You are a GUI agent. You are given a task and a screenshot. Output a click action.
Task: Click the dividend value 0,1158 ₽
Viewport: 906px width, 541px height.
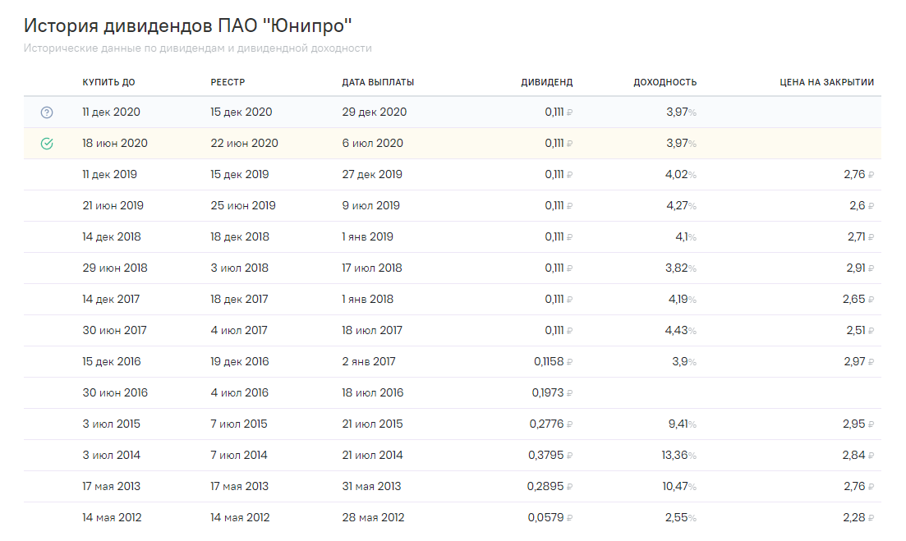[553, 361]
